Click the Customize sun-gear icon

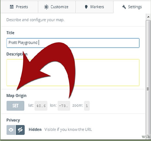[x=46, y=7]
